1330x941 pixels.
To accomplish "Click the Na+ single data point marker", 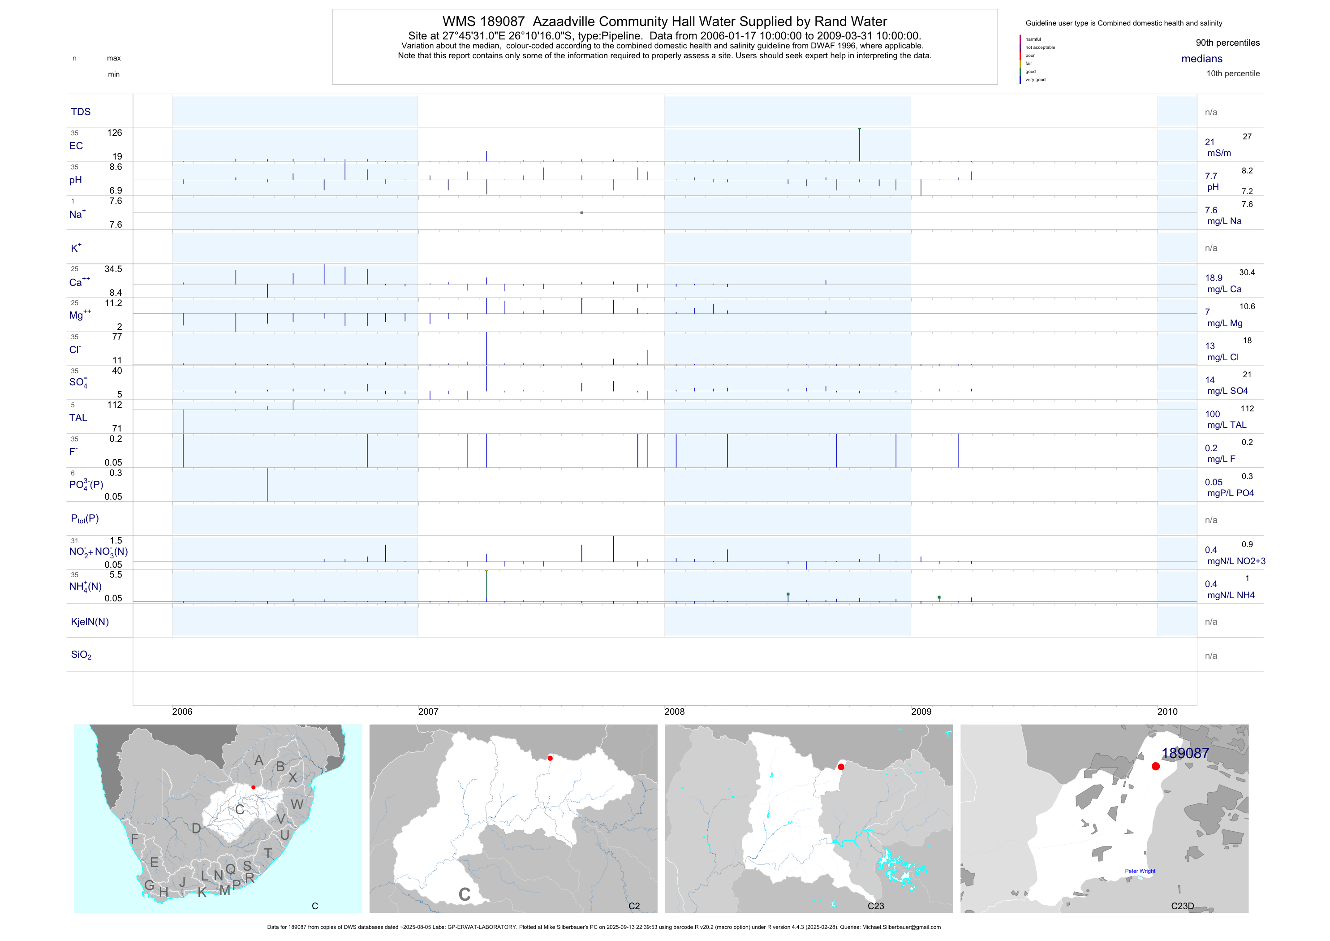I will pos(581,213).
